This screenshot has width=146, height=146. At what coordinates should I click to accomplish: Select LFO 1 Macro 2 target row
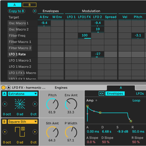[x=22, y=67]
